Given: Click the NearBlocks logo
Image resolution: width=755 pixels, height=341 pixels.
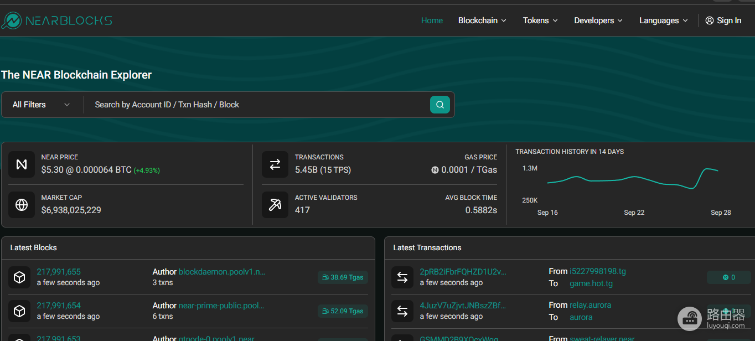Looking at the screenshot, I should [x=56, y=20].
